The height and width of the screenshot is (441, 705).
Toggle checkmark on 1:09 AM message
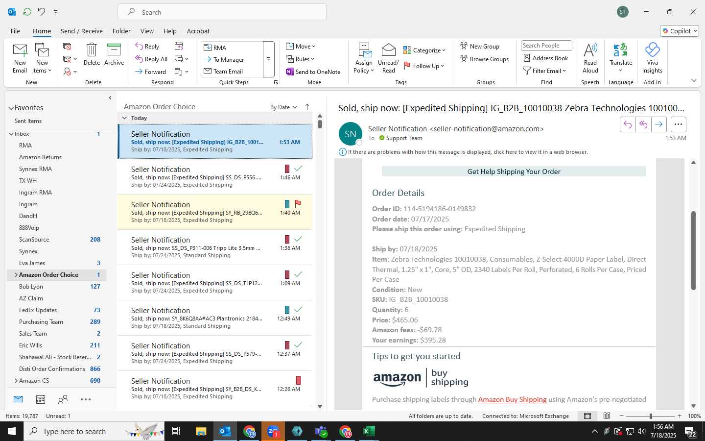298,274
